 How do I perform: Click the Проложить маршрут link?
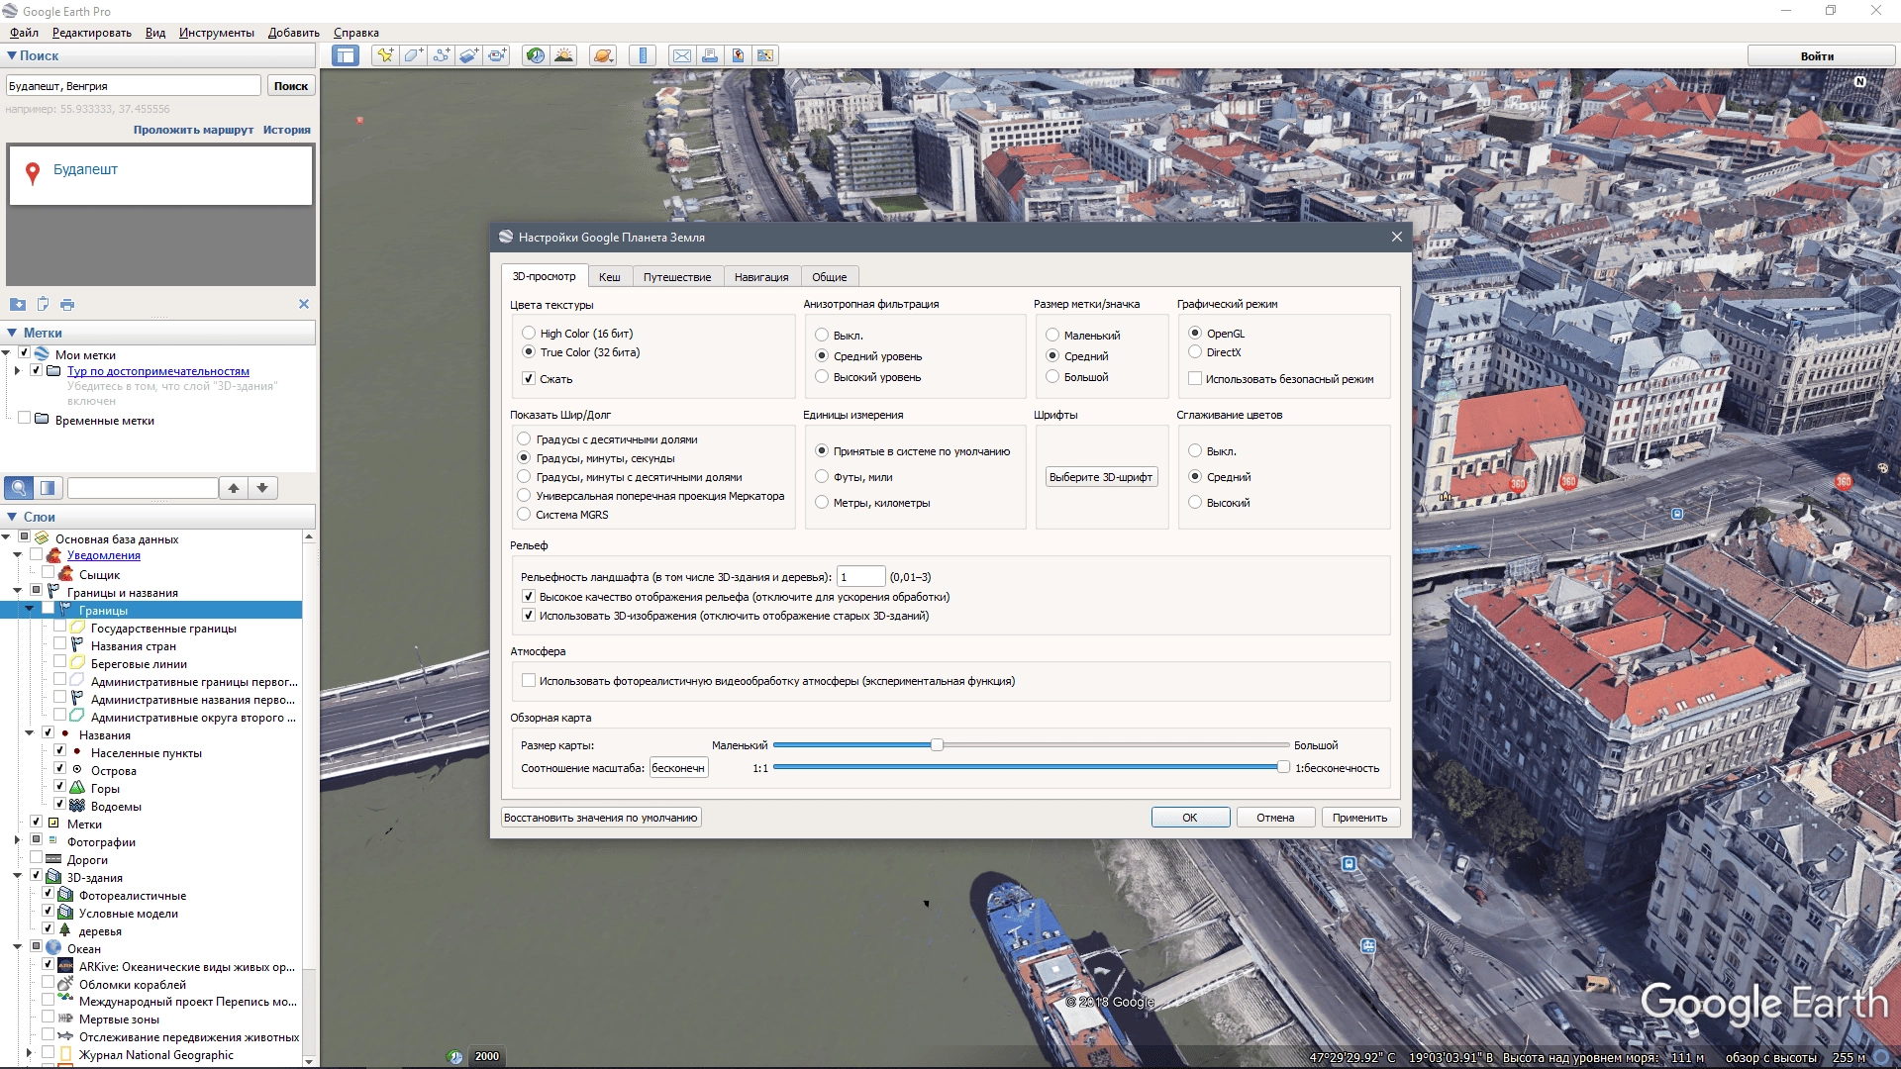[193, 130]
